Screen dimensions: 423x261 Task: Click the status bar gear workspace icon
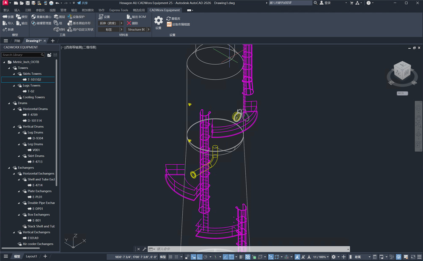334,257
